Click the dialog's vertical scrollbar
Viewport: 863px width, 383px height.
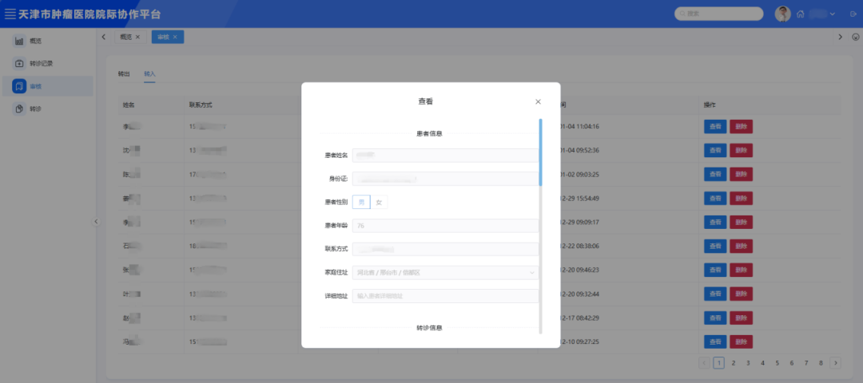[541, 152]
